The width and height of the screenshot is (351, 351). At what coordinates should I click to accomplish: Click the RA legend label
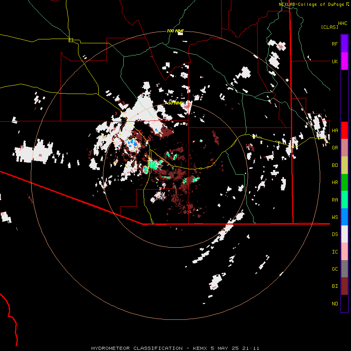[x=335, y=200]
